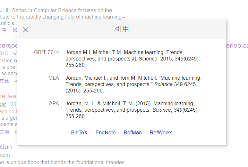The height and width of the screenshot is (167, 248).
Task: Open the RefWorks export link
Action: (x=161, y=132)
